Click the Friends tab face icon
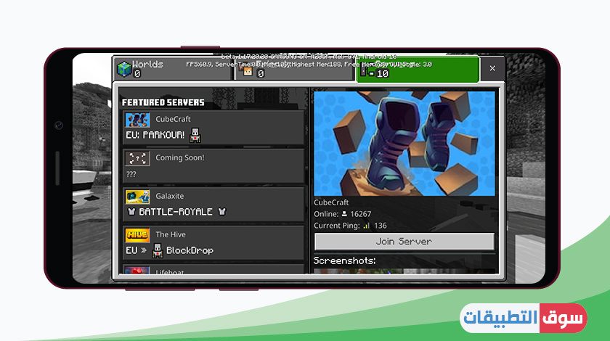This screenshot has width=610, height=341. (248, 72)
